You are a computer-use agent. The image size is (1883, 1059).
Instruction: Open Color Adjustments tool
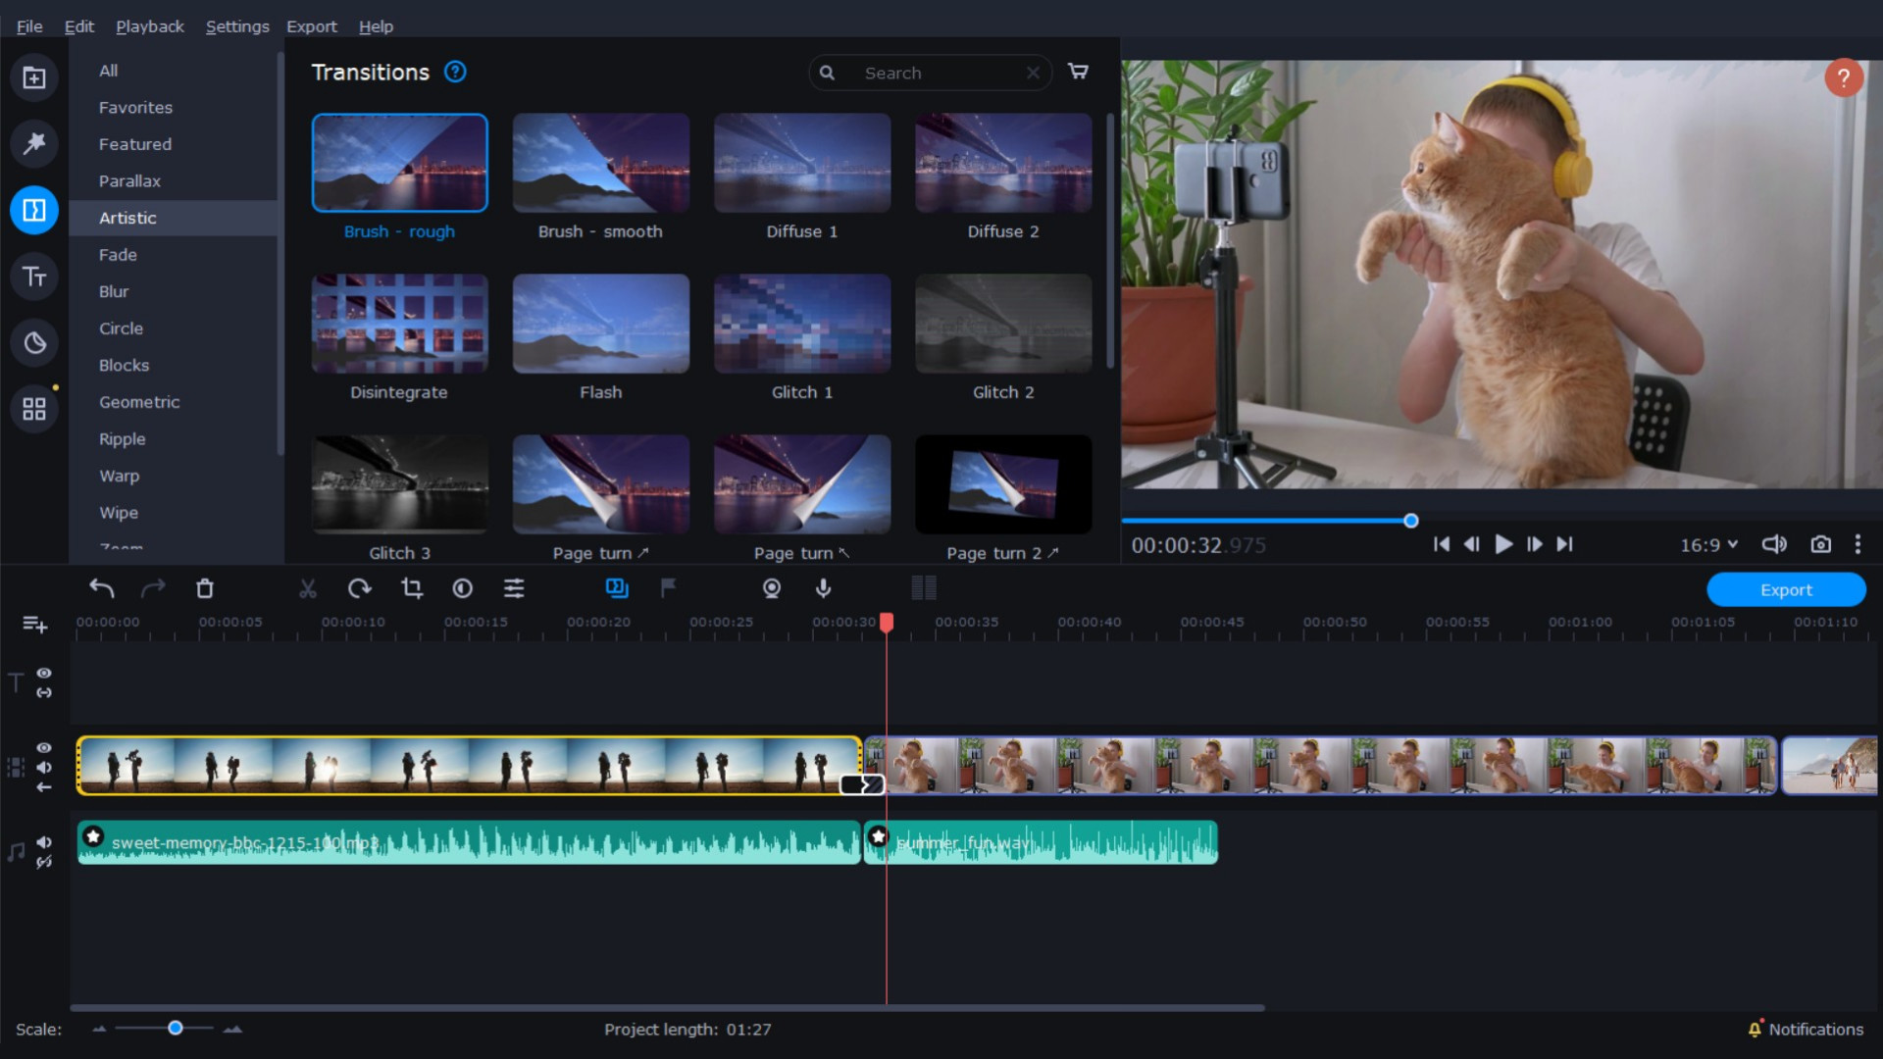tap(461, 588)
